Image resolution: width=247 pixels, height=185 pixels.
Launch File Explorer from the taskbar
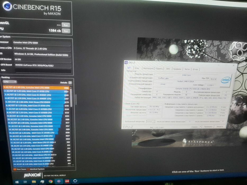click(34, 182)
